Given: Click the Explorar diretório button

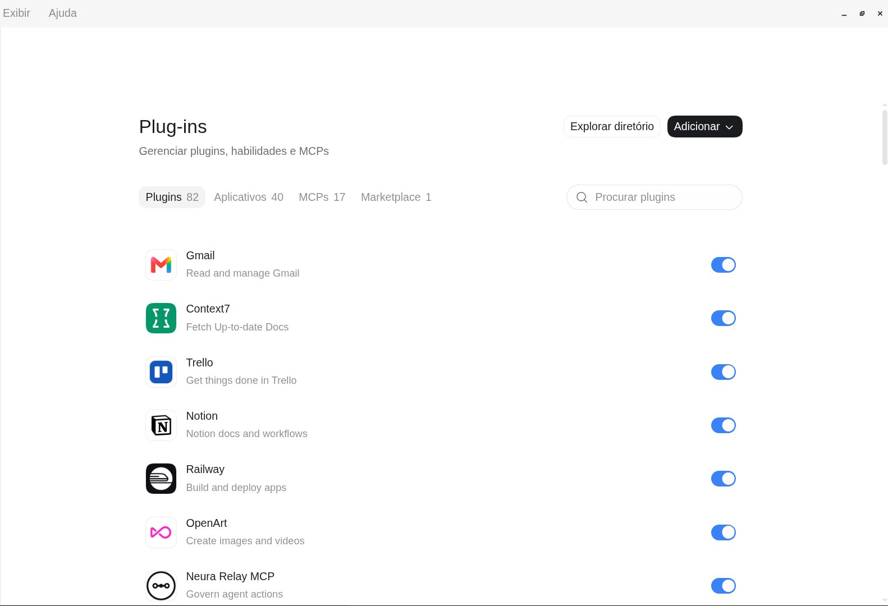Looking at the screenshot, I should [x=612, y=126].
